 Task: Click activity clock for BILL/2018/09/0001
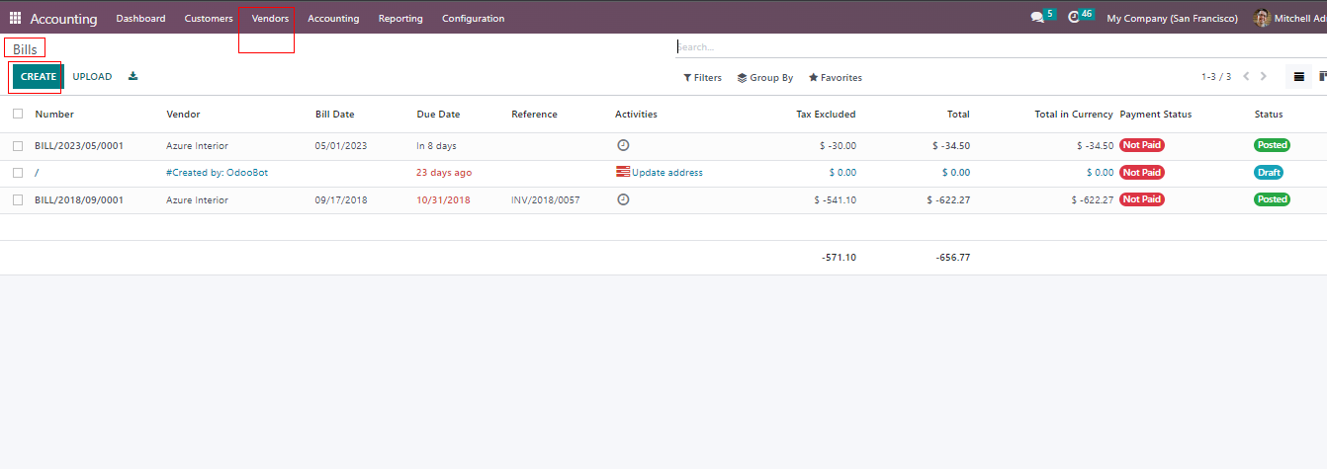(x=623, y=199)
